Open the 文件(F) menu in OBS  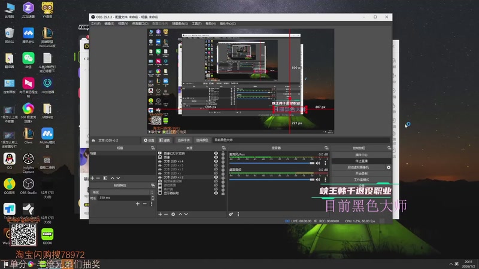[x=96, y=23]
